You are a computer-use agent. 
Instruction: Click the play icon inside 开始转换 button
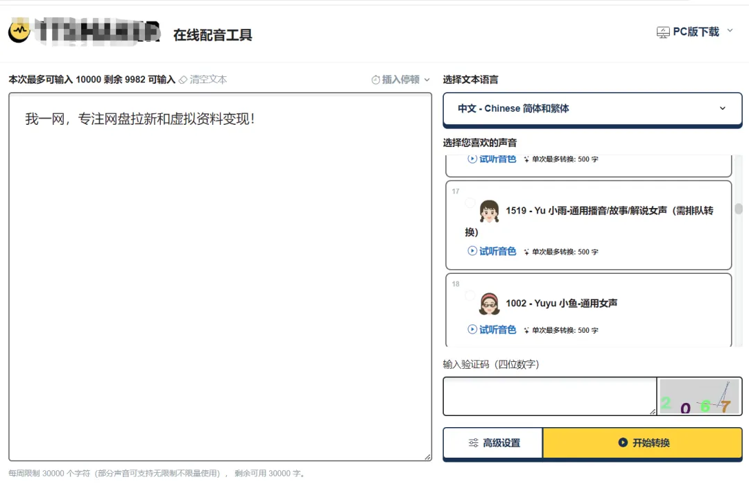point(622,443)
